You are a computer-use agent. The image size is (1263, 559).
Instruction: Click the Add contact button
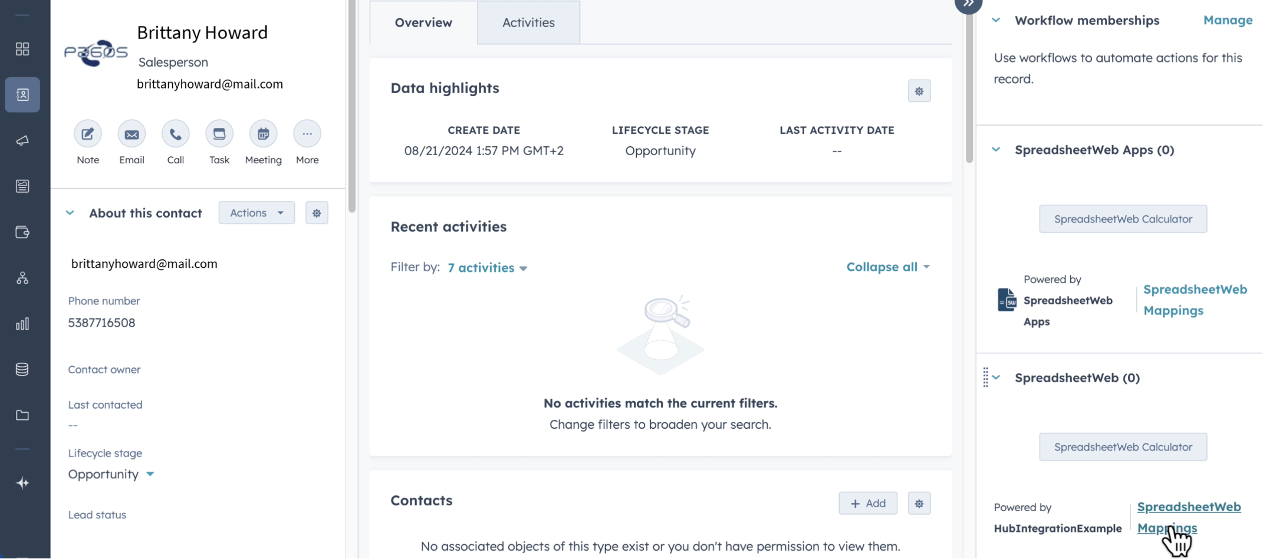[x=868, y=504]
